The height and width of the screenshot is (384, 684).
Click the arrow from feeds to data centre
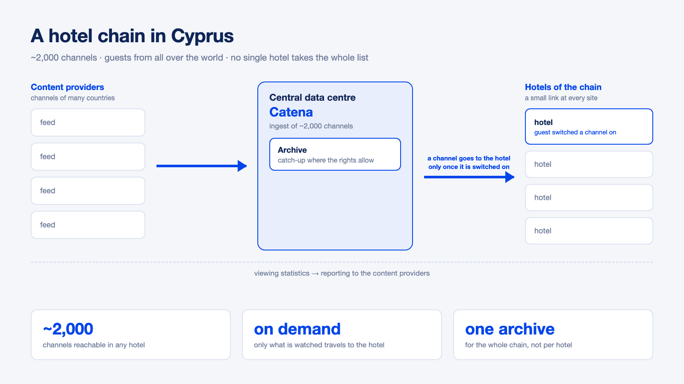(x=201, y=166)
